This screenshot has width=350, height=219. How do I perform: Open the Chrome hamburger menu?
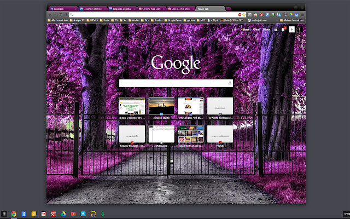tap(302, 15)
